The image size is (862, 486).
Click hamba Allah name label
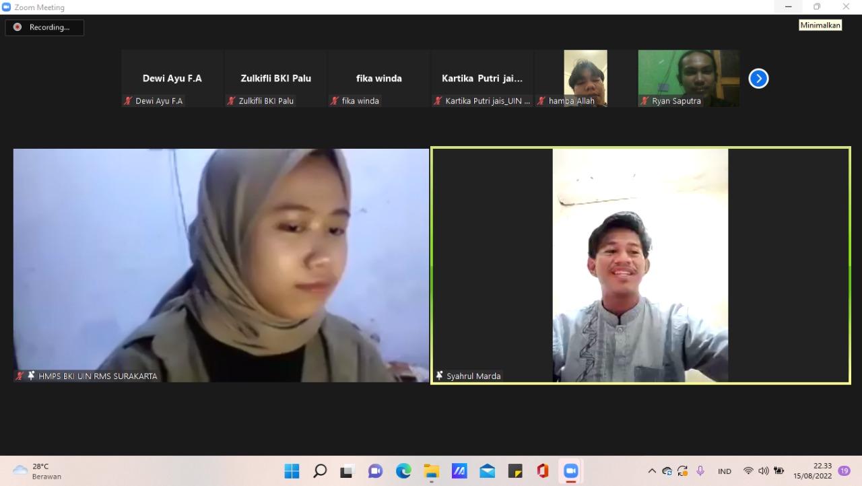click(x=572, y=101)
